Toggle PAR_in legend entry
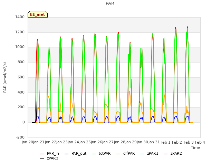 click(x=49, y=154)
